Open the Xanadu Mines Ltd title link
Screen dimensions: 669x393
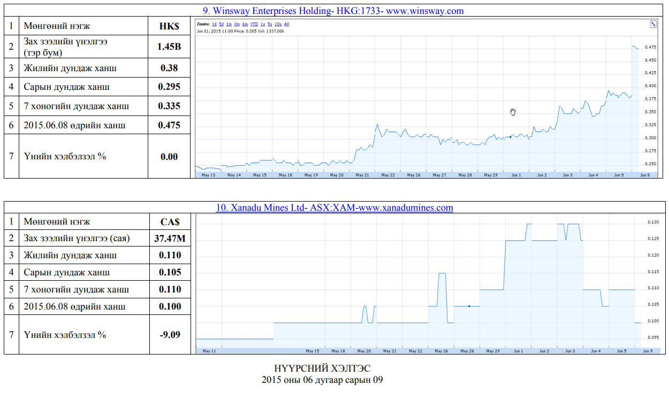tap(334, 207)
